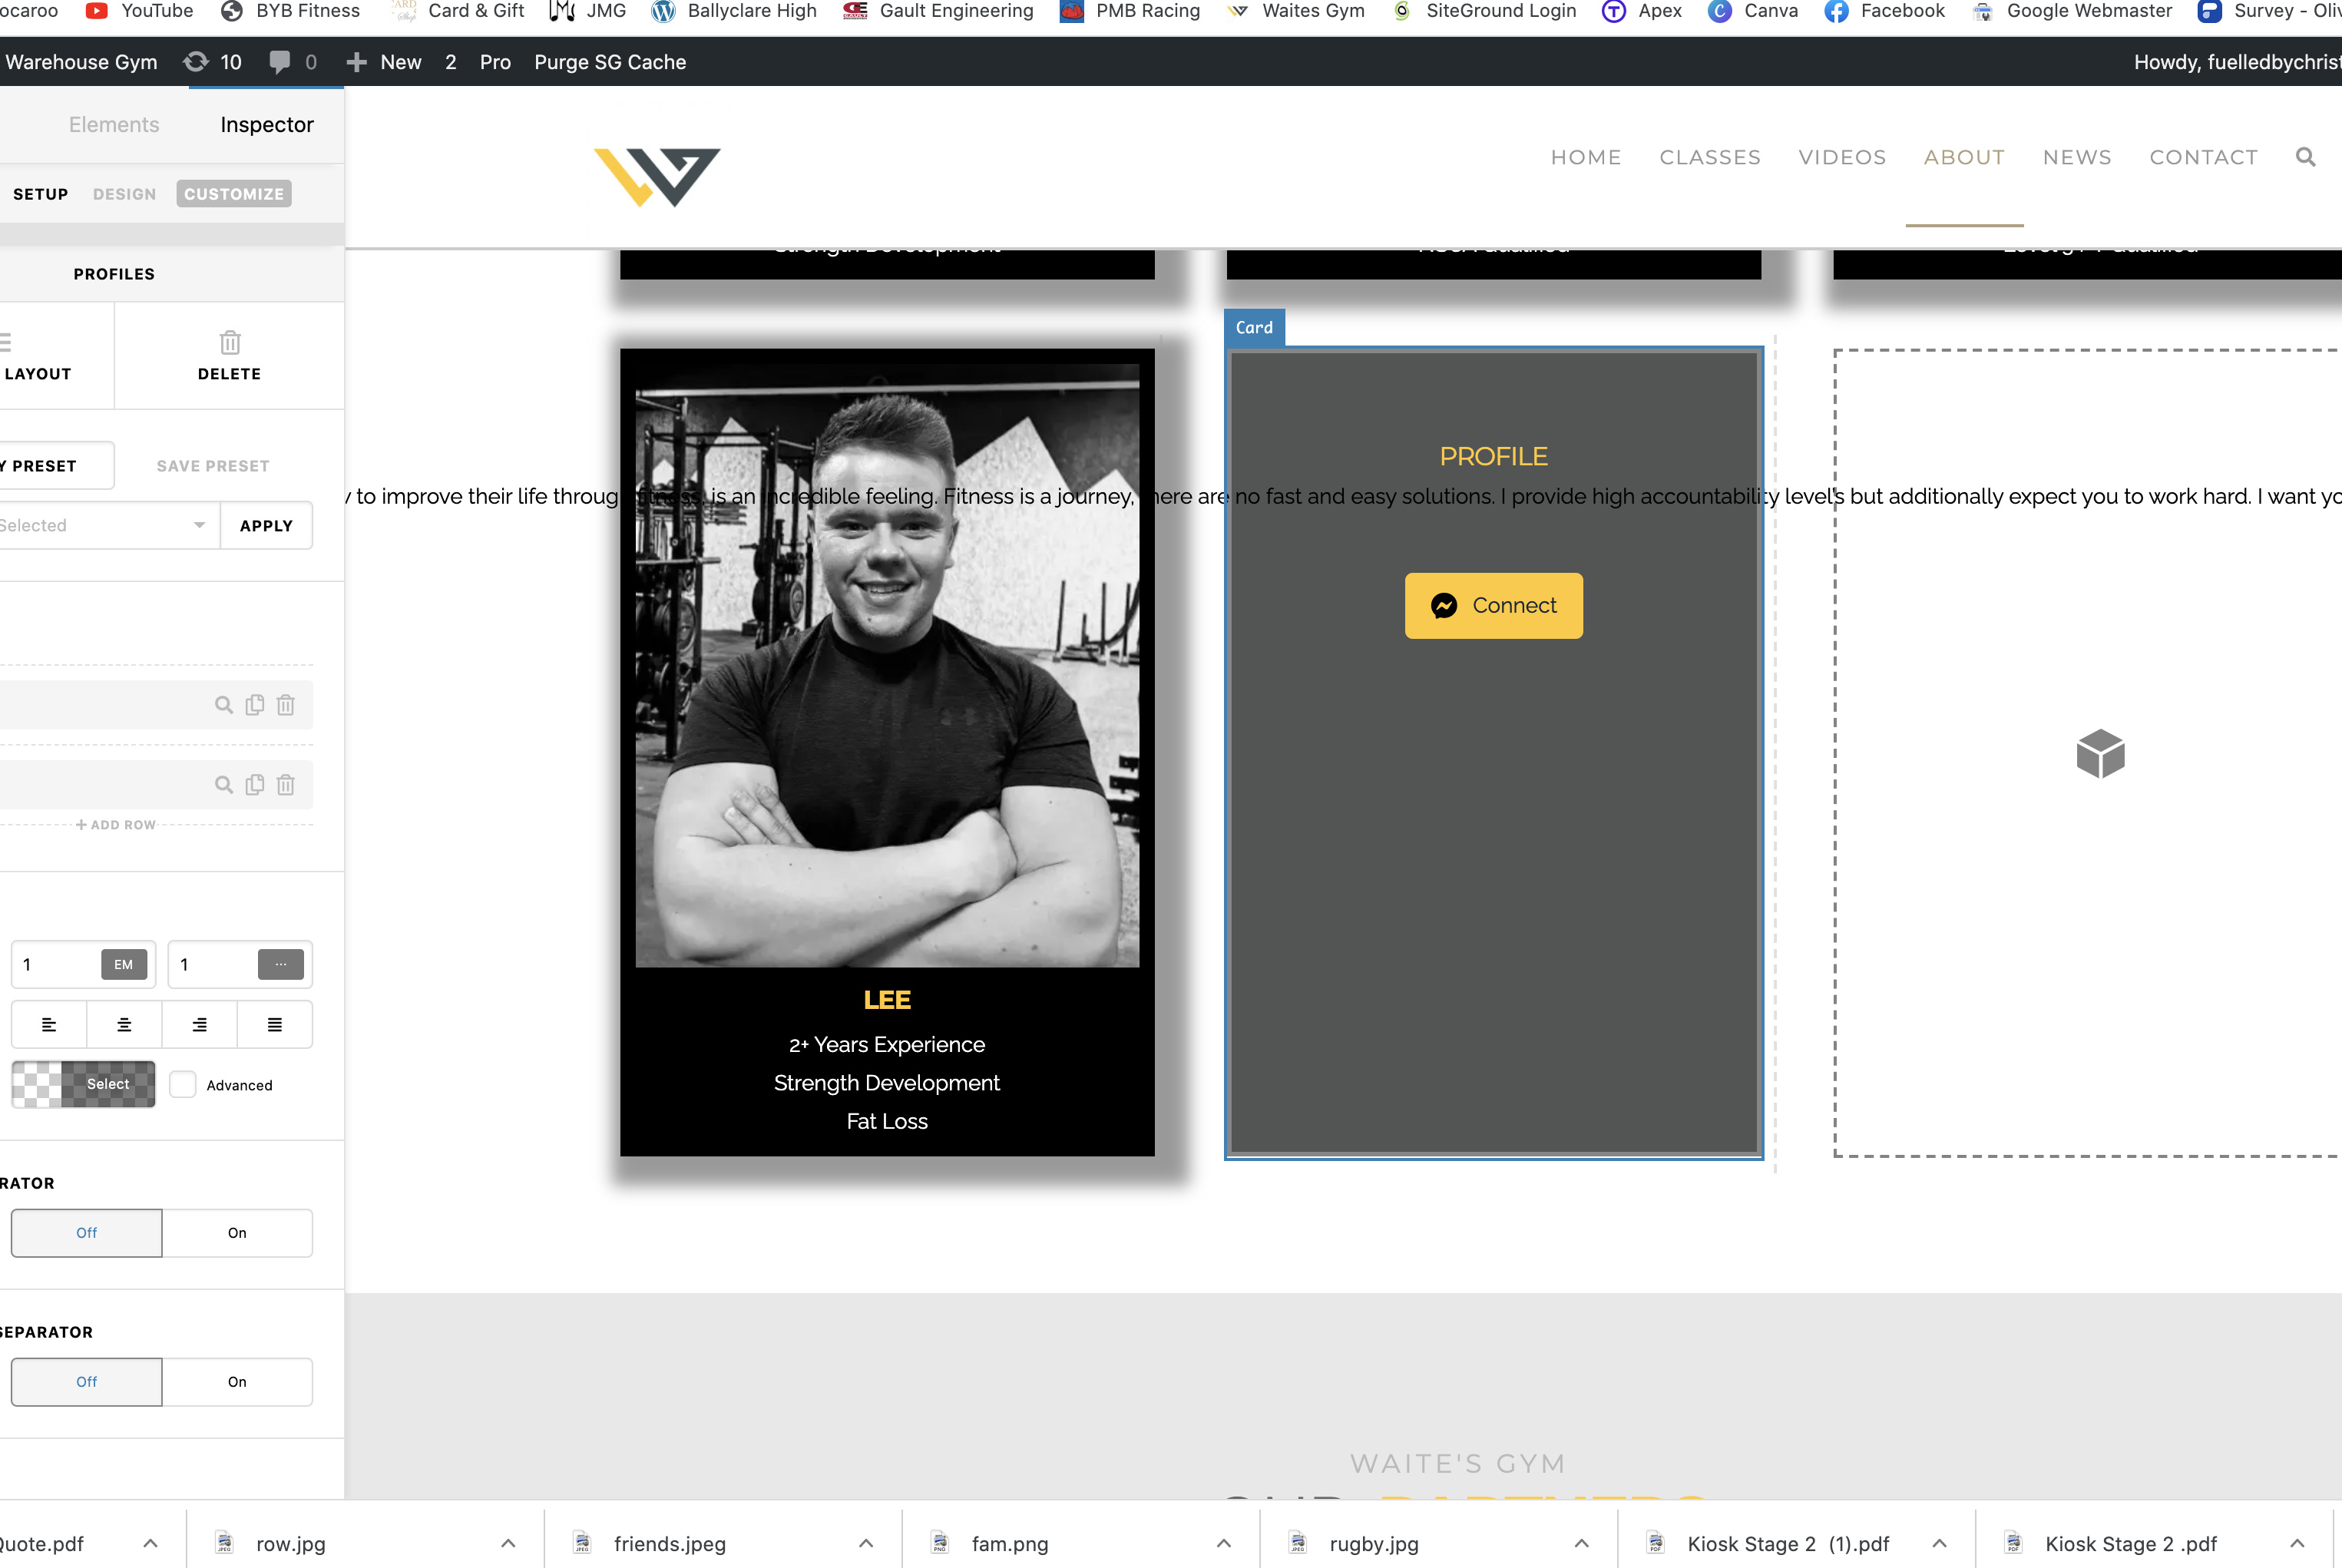Click the empty column cube placeholder
Screen dimensions: 2342x1568
[x=2100, y=753]
